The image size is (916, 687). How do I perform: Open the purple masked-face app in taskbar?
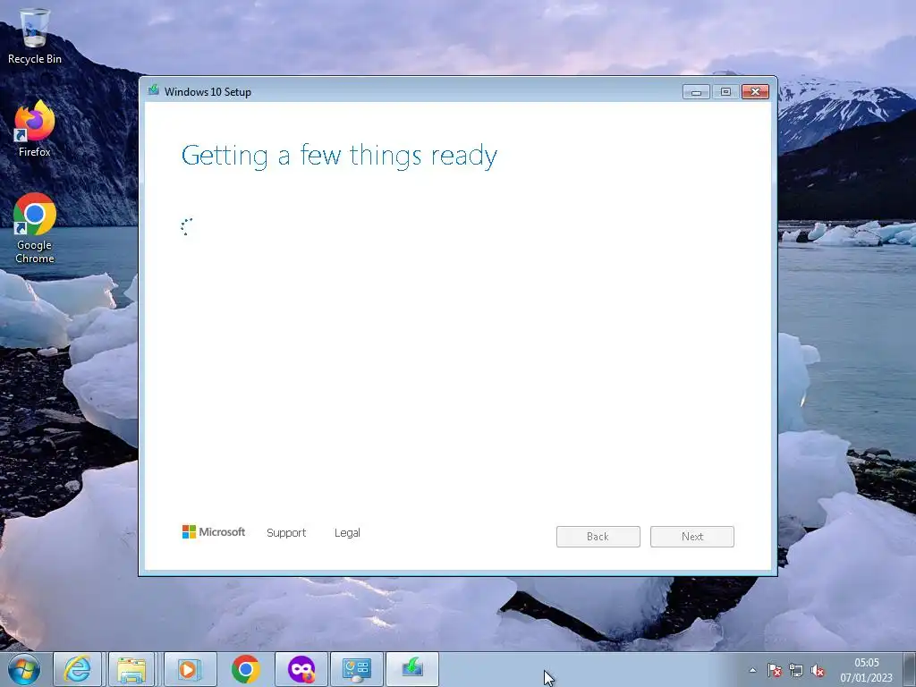pyautogui.click(x=301, y=669)
